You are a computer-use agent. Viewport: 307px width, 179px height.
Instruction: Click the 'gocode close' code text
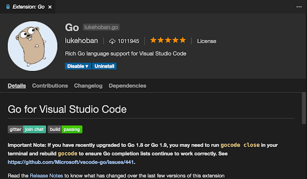pyautogui.click(x=240, y=145)
